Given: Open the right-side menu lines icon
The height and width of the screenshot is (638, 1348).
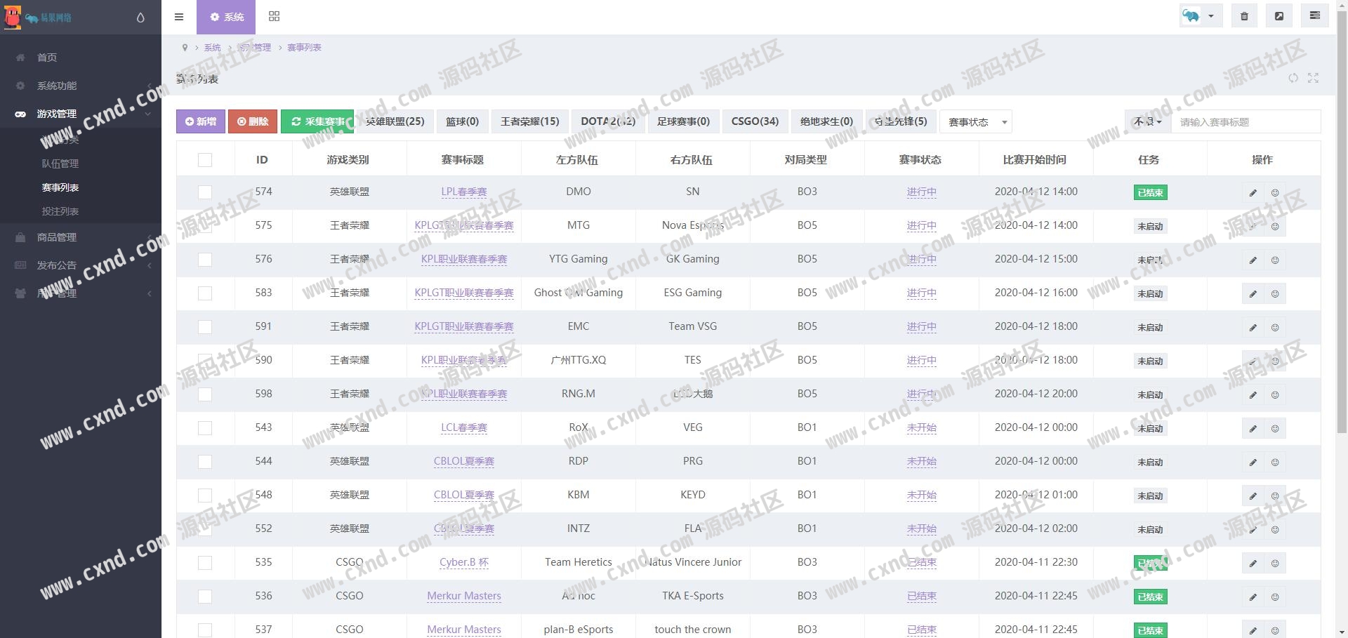Looking at the screenshot, I should (x=1315, y=16).
